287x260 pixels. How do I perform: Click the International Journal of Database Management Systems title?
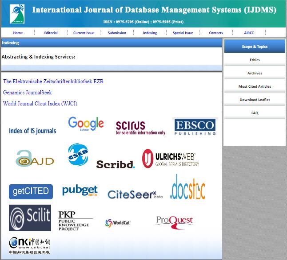pos(154,10)
